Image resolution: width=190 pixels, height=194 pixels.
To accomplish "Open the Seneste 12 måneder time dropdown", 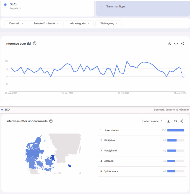I will coord(46,23).
